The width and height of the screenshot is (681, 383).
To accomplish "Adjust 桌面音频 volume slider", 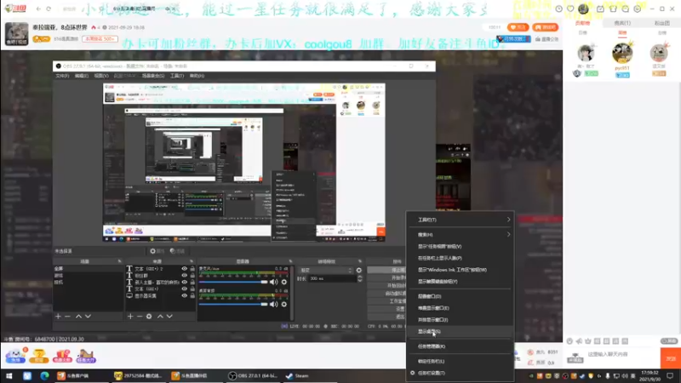I will (233, 305).
